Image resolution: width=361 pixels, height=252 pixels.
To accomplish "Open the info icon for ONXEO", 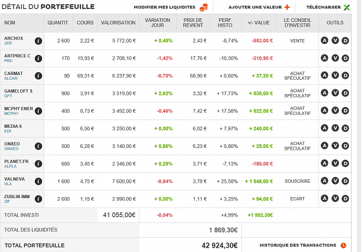I will point(38,146).
